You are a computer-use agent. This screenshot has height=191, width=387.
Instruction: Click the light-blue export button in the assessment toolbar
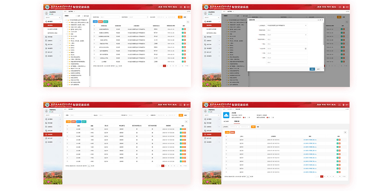(84, 122)
